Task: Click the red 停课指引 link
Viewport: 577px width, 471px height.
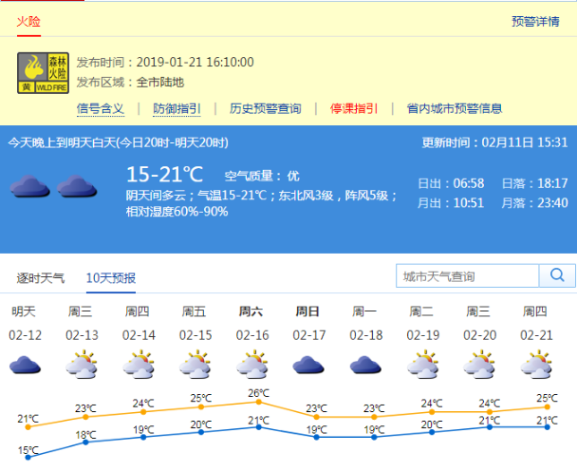Action: click(x=354, y=108)
